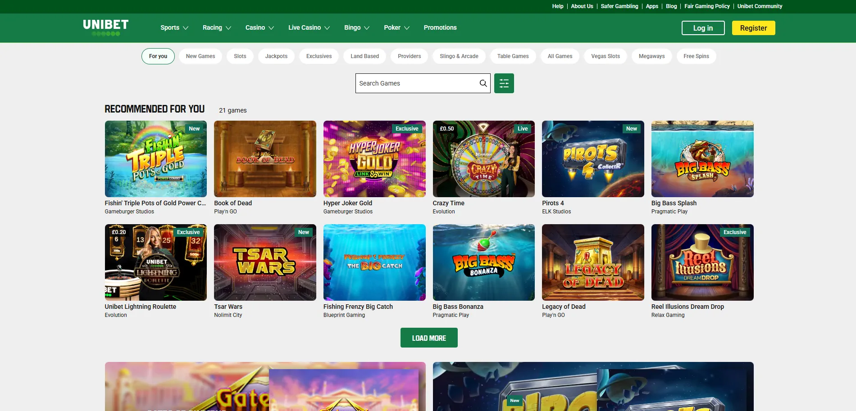Image resolution: width=856 pixels, height=411 pixels.
Task: Open the Unibet Community link
Action: pos(760,6)
